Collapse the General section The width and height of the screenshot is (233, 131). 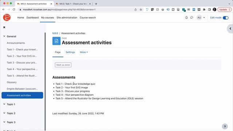coord(4,36)
